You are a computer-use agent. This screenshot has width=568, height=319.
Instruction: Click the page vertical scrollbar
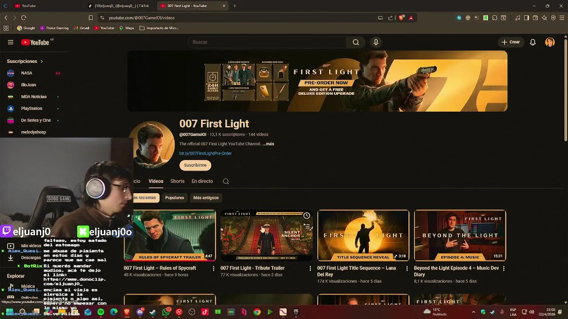[x=565, y=91]
